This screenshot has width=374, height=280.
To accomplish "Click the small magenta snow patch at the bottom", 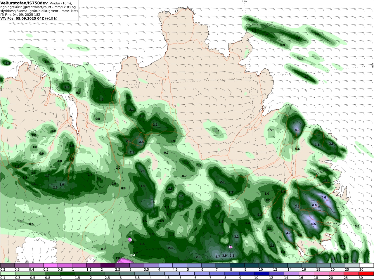I will [x=126, y=260].
